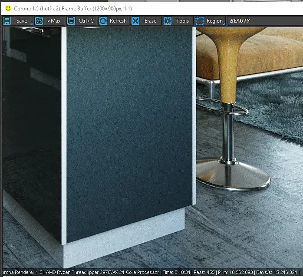The height and width of the screenshot is (277, 303).
Task: Click the render time 0:10:34 in status bar
Action: (x=176, y=272)
